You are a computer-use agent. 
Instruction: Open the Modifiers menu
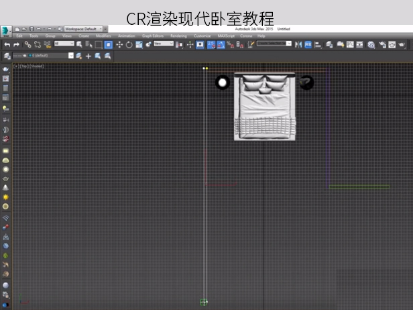[103, 36]
